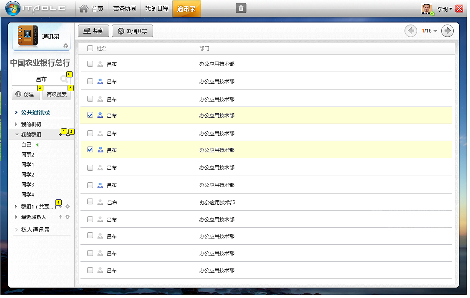This screenshot has height=298, width=470.
Task: Click the 取消共享 button
Action: point(133,31)
